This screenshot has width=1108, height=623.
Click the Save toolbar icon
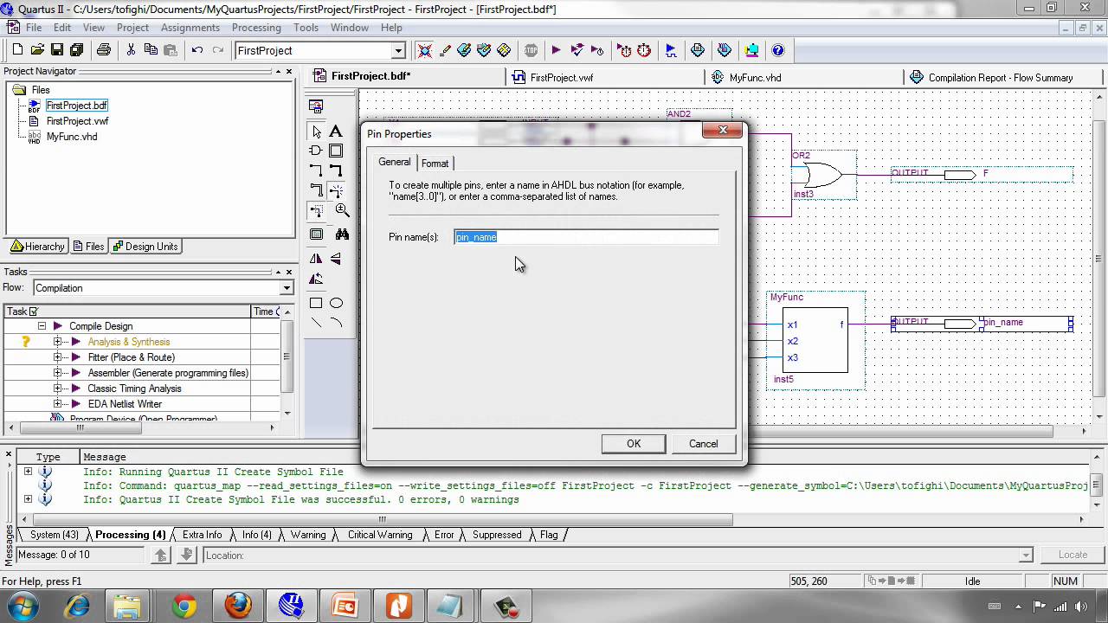56,50
